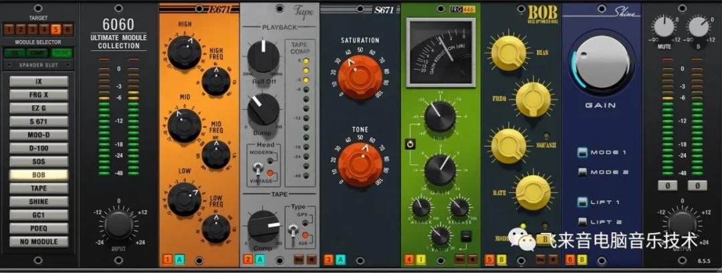Choose the FRG X module
The width and height of the screenshot is (722, 273).
click(x=39, y=95)
